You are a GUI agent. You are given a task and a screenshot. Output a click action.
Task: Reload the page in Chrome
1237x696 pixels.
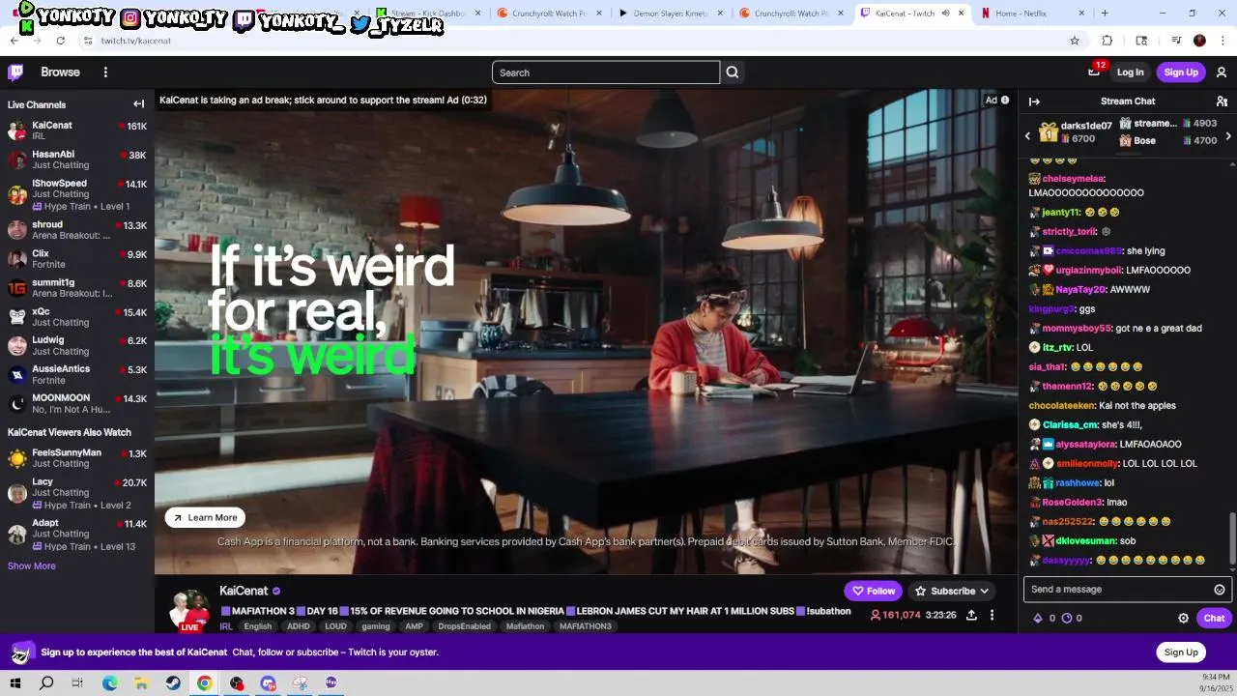60,41
